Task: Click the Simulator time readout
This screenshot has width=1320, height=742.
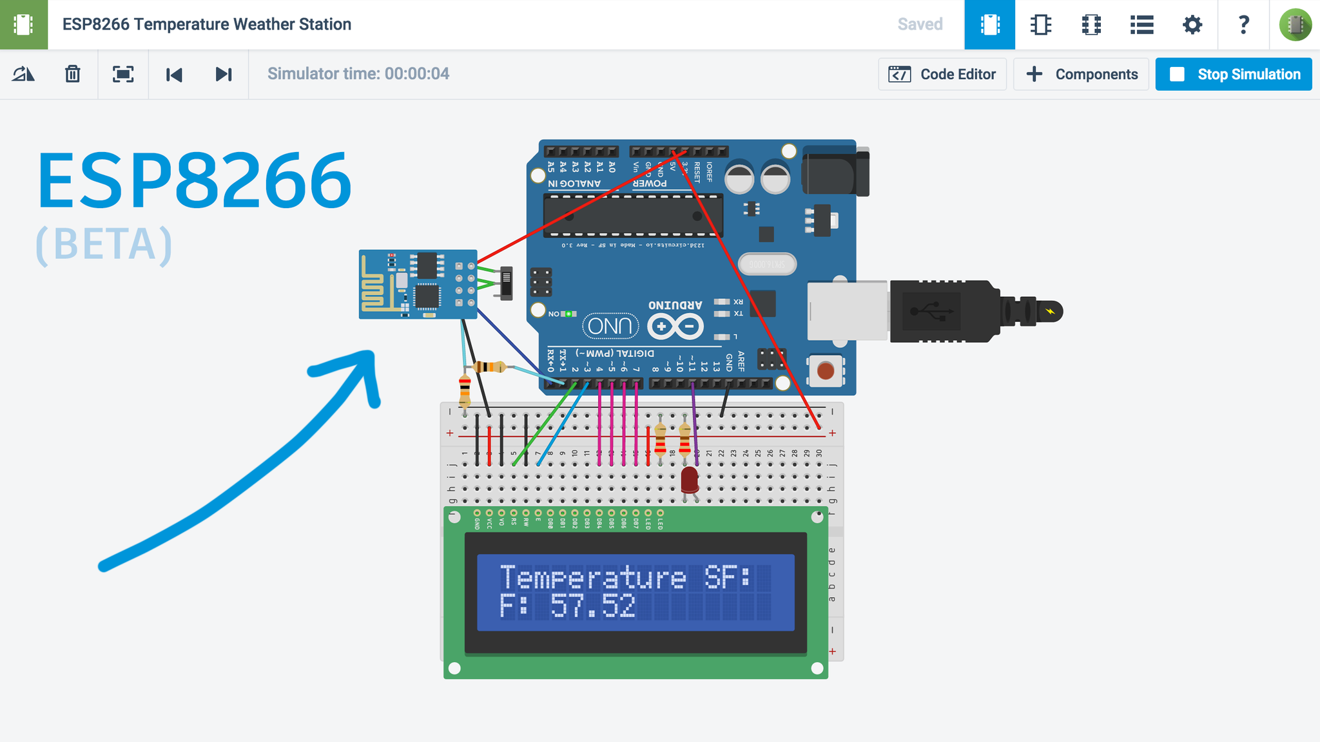Action: pos(358,74)
